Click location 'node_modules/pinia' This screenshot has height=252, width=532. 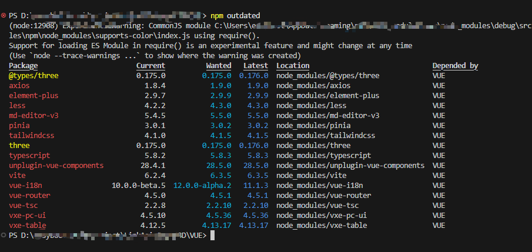[313, 126]
